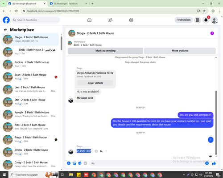The height and width of the screenshot is (178, 223).
Task: Click the chat messages scrollbar
Action: (x=216, y=123)
